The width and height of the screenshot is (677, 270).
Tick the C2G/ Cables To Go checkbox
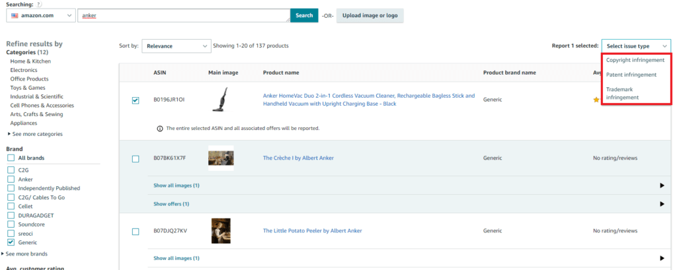click(x=11, y=197)
